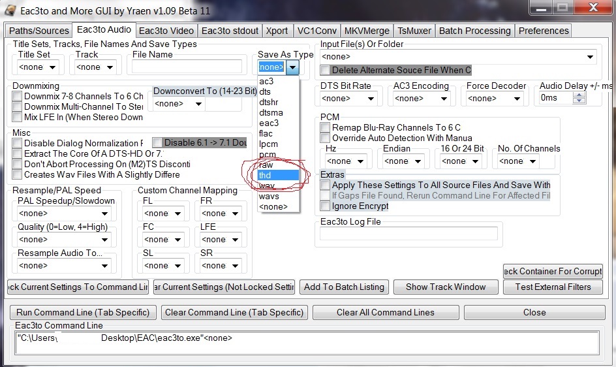
Task: Choose dtsma in the save type list
Action: pyautogui.click(x=278, y=112)
